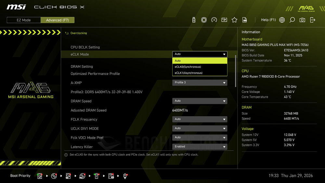Open the CPU chip icon in toolbar
Image resolution: width=325 pixels, height=183 pixels.
(x=204, y=20)
